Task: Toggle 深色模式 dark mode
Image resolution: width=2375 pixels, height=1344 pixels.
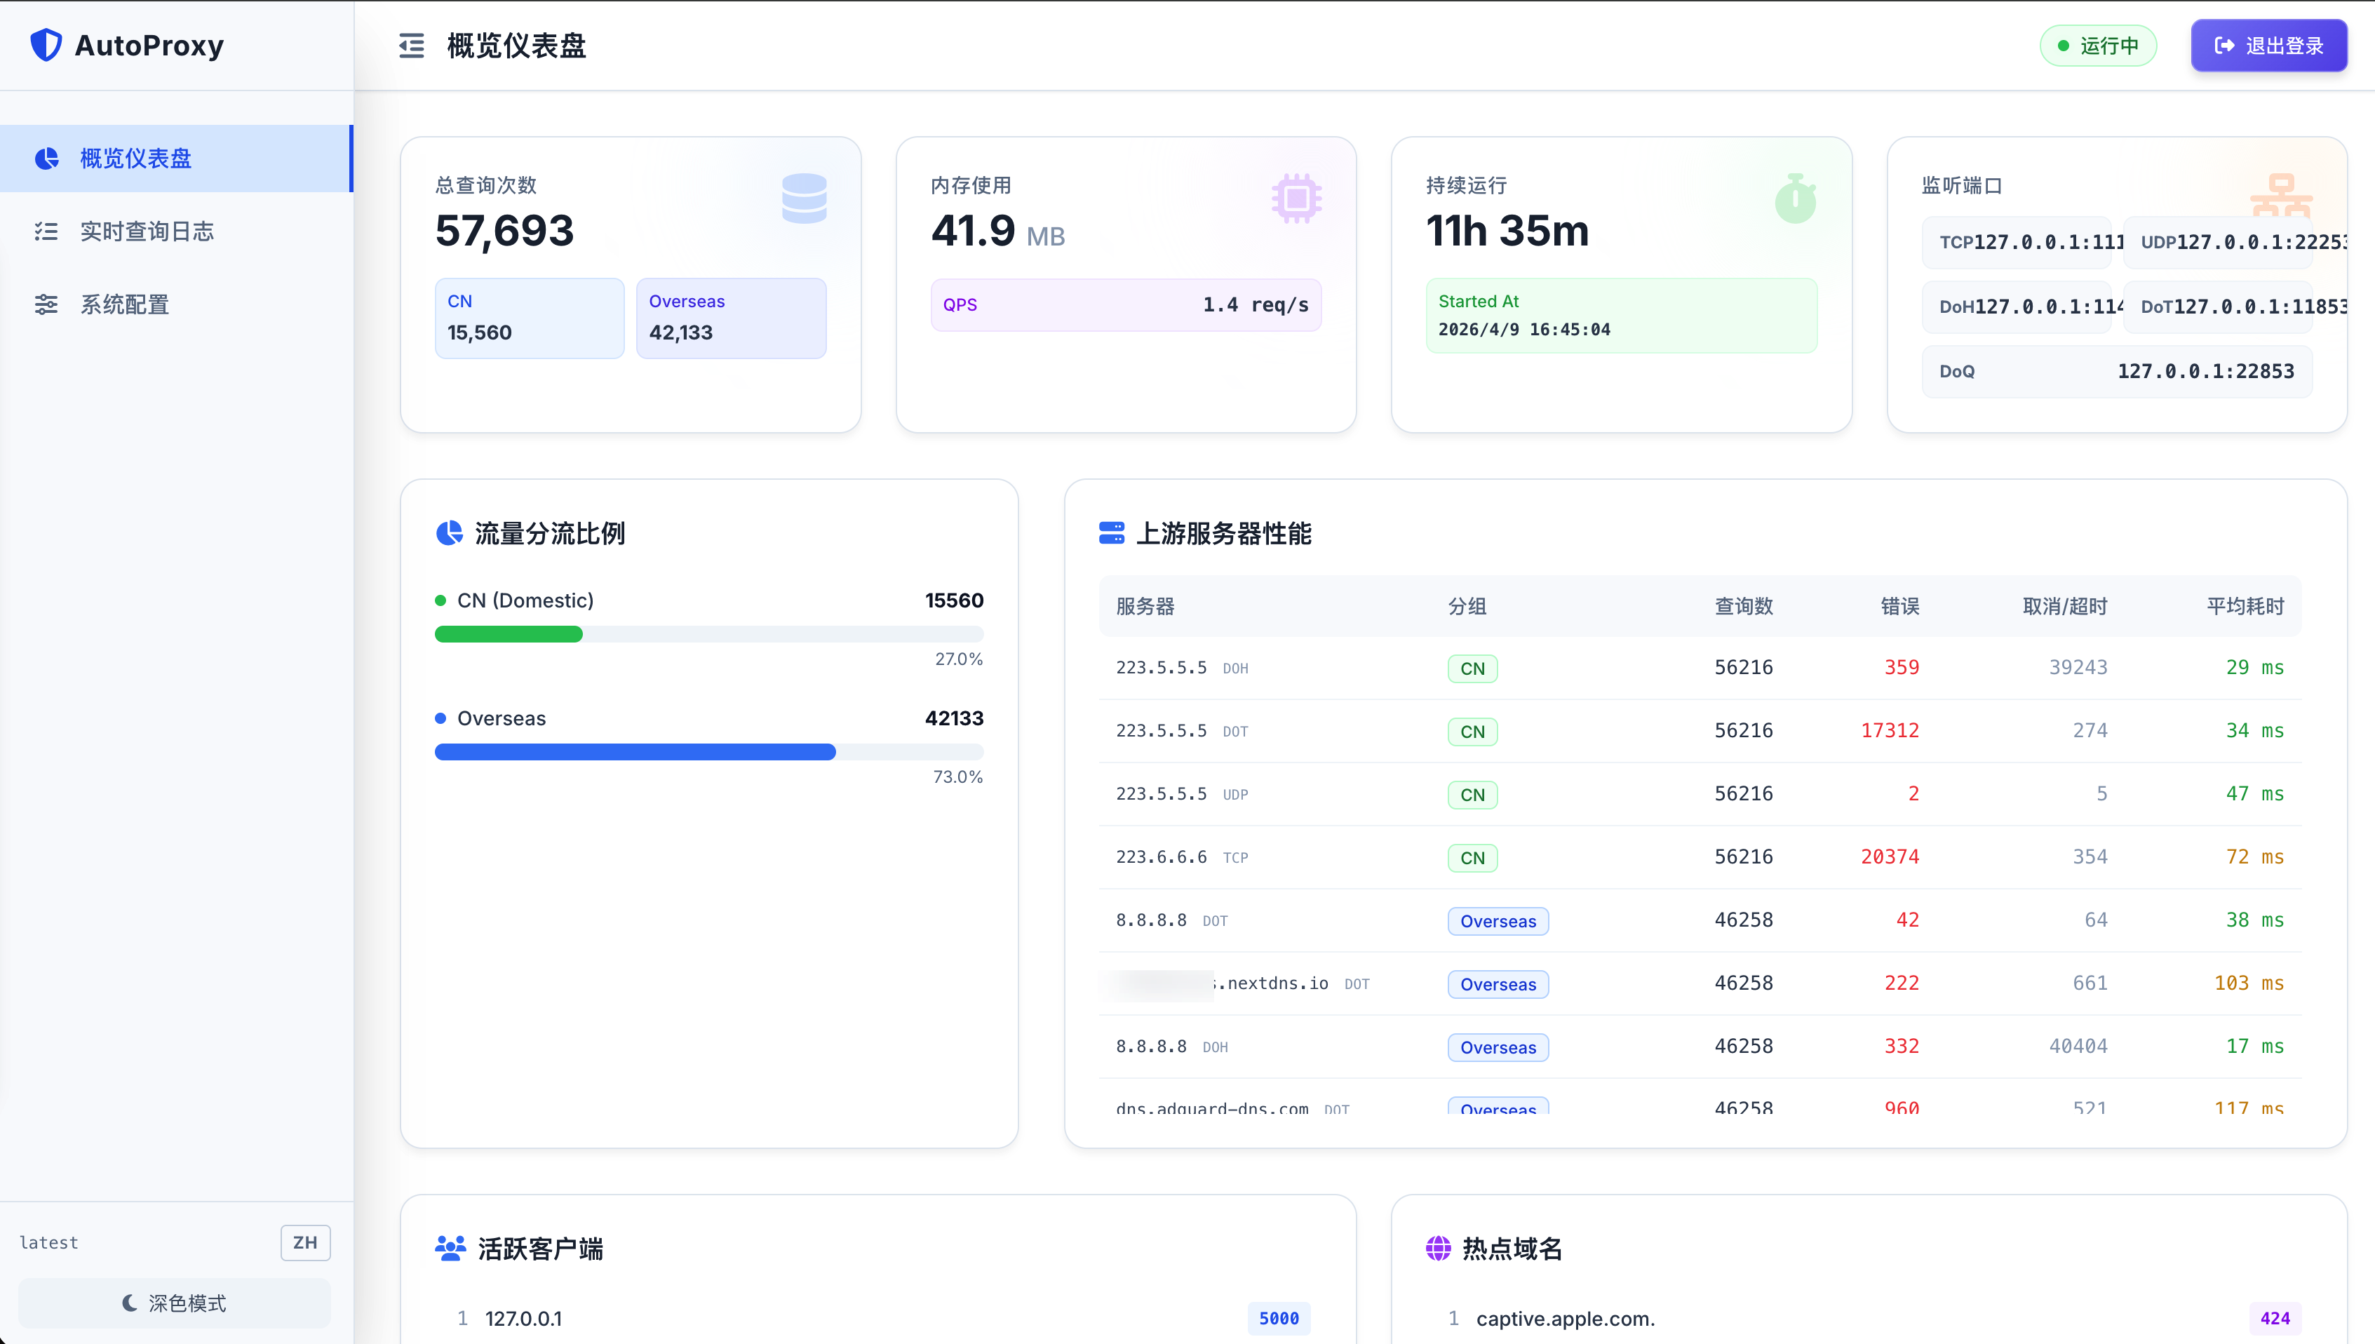Action: 175,1303
